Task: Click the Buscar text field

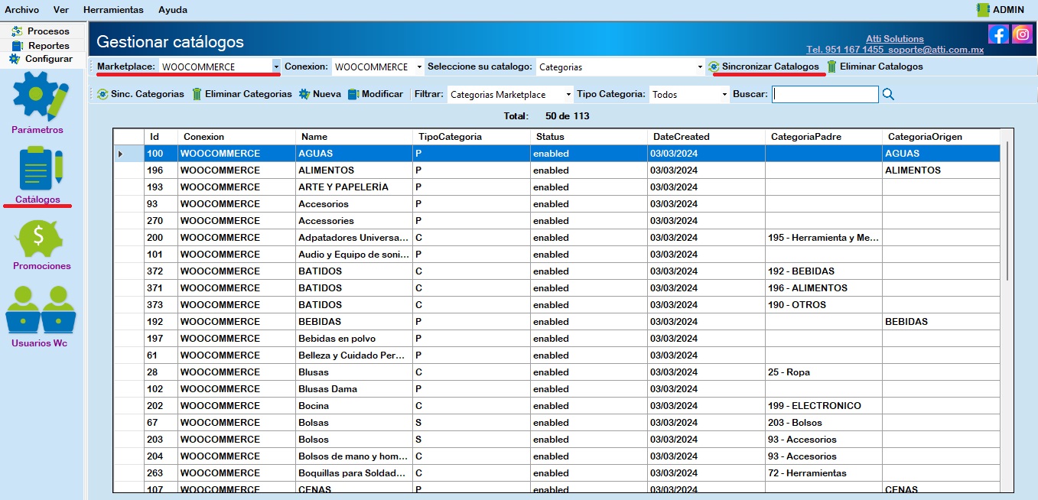Action: [825, 94]
